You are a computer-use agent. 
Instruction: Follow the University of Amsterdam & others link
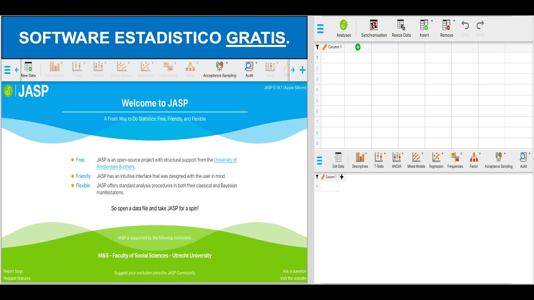pos(167,163)
